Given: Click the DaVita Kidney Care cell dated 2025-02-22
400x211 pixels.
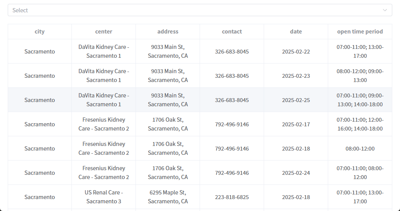Looking at the screenshot, I should (x=103, y=52).
